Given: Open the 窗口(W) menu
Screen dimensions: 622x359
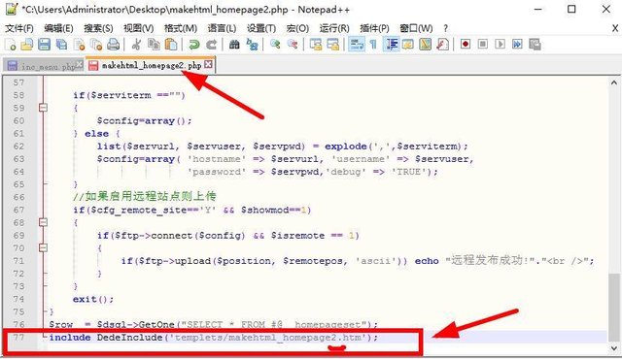Looking at the screenshot, I should [x=416, y=28].
